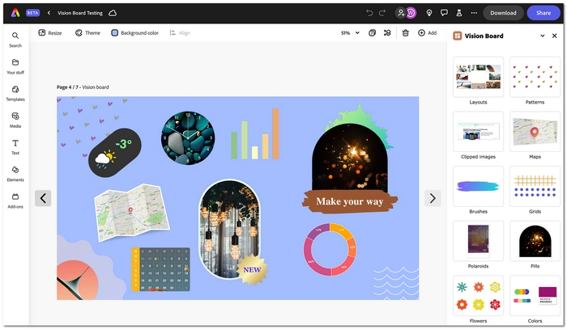Click the beaker experiments icon
This screenshot has height=329, width=567.
click(x=459, y=13)
